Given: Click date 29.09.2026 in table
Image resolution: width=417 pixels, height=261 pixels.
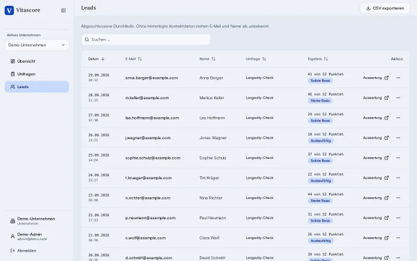Looking at the screenshot, I should coord(98,75).
